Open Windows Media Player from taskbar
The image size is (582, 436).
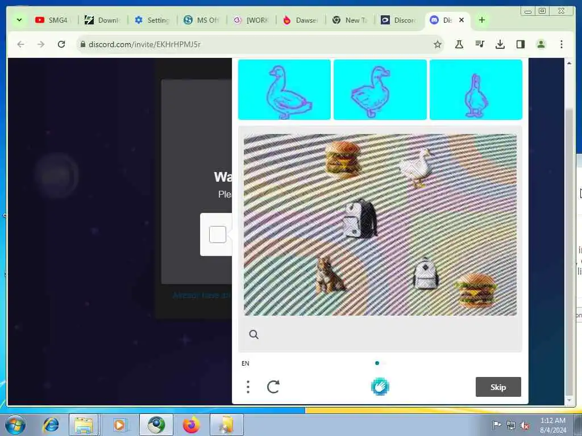click(x=119, y=425)
